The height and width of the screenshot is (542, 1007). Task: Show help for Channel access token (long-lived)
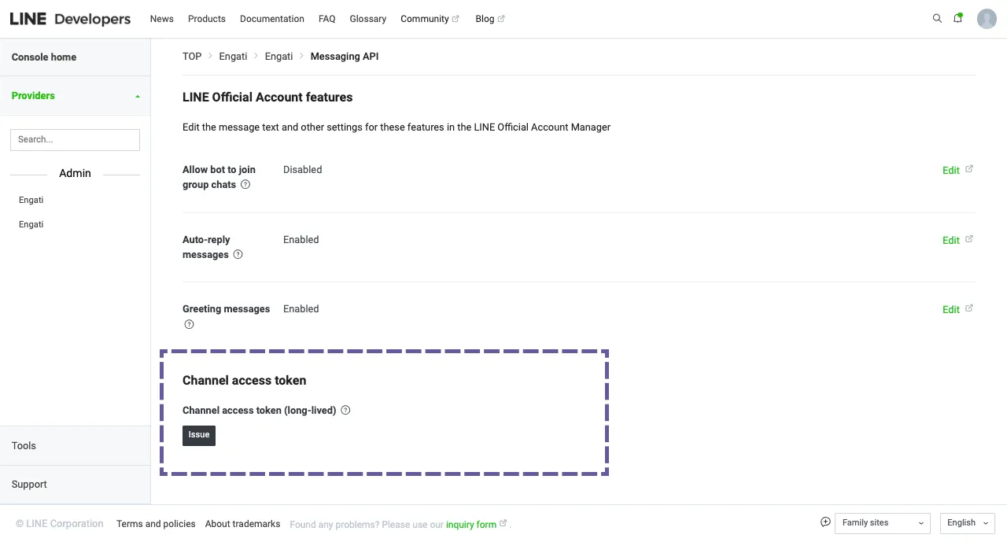tap(345, 411)
